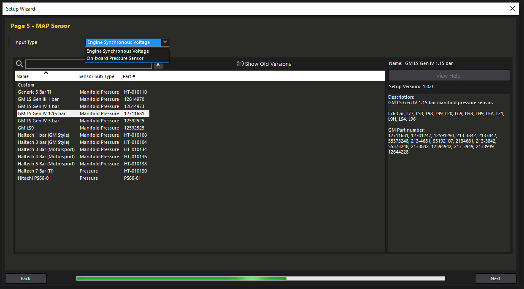Select Haltech 7 Bar (TI) sensor
This screenshot has height=289, width=524.
coord(82,171)
